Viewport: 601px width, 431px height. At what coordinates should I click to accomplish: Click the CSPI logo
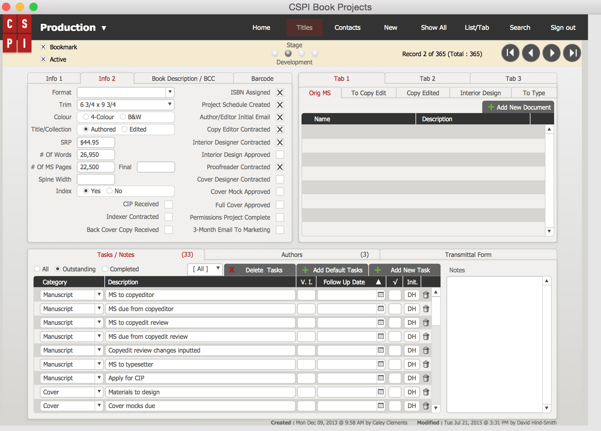[17, 34]
